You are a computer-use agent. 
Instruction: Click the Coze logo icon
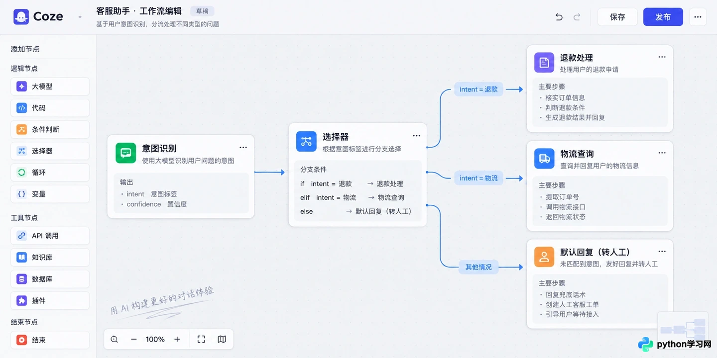pos(21,17)
